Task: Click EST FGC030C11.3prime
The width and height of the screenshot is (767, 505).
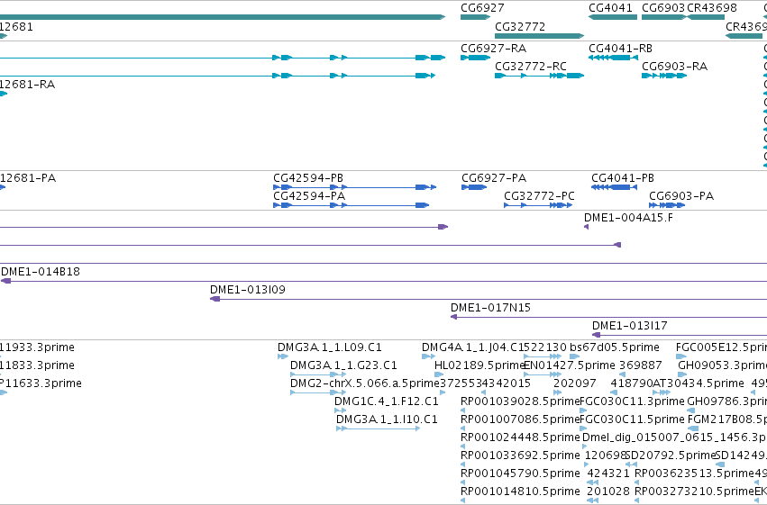Action: tap(582, 410)
